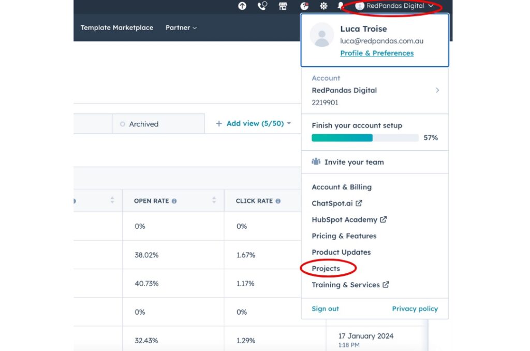Click the account setup progress bar

pyautogui.click(x=364, y=138)
